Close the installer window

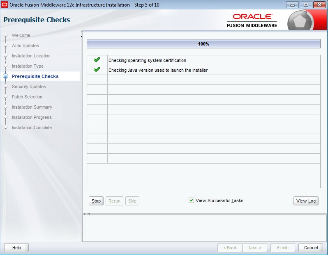point(319,5)
